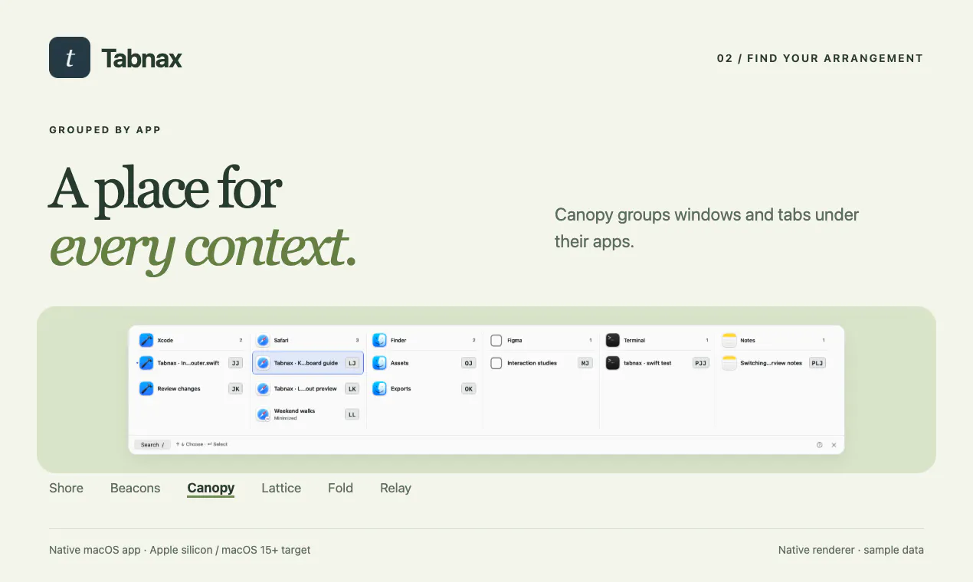Click the Tabnax wordmark text
This screenshot has height=582, width=973.
142,58
